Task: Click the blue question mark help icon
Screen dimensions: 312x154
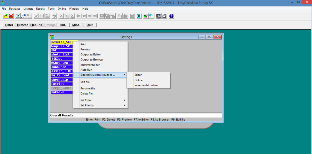Action: [x=171, y=16]
